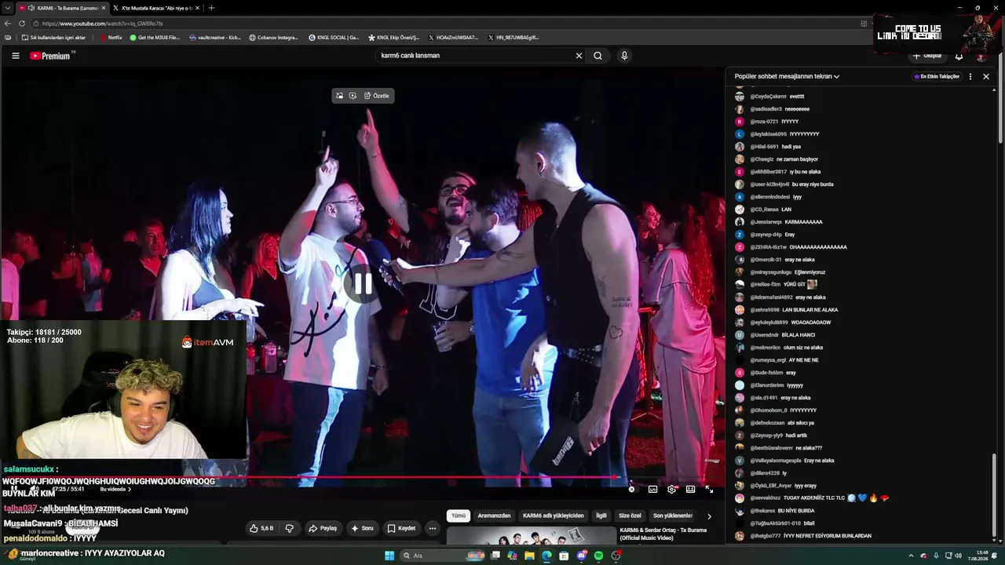Clear the search box text
This screenshot has width=1005, height=565.
pos(579,56)
